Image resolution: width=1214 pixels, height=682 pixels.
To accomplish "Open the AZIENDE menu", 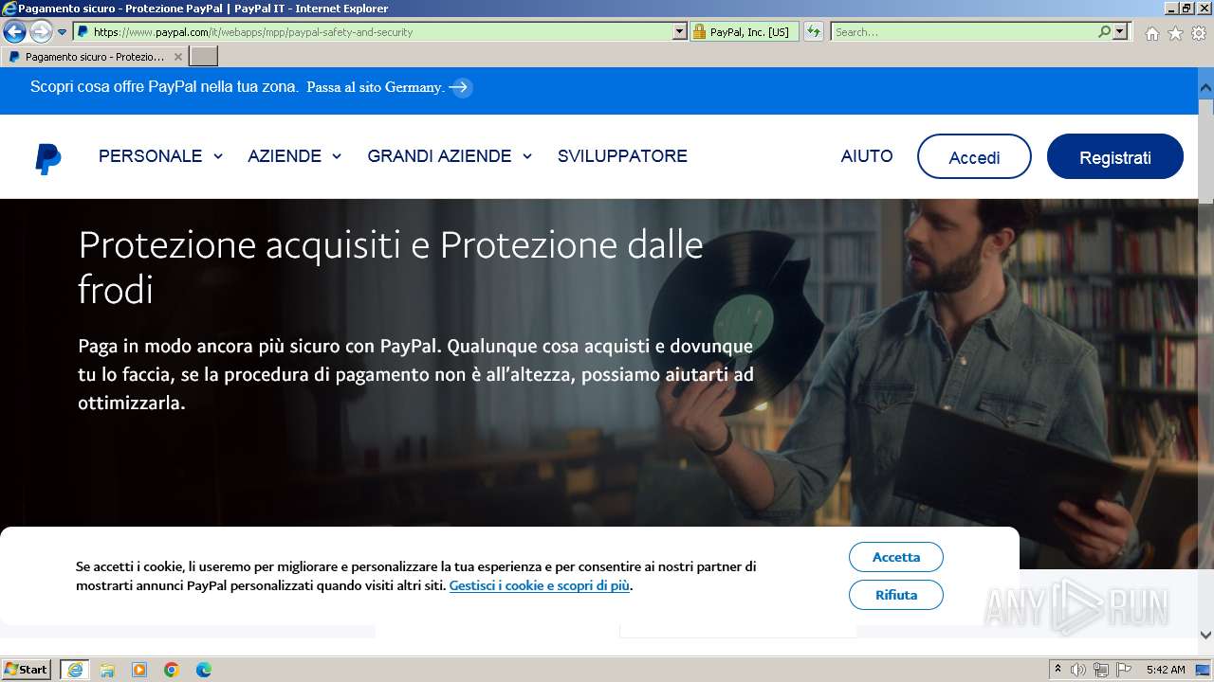I will [285, 156].
